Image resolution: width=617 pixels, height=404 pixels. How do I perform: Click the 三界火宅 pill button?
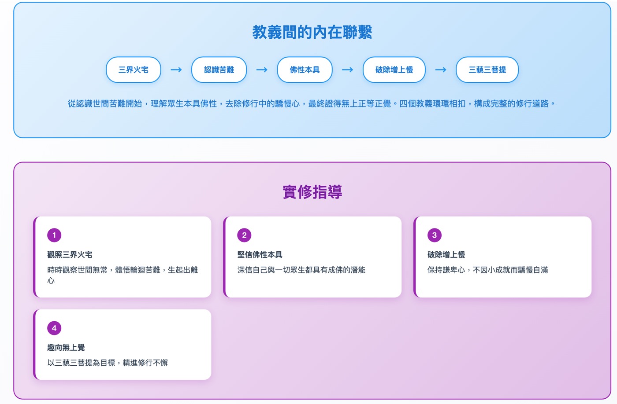pos(134,70)
